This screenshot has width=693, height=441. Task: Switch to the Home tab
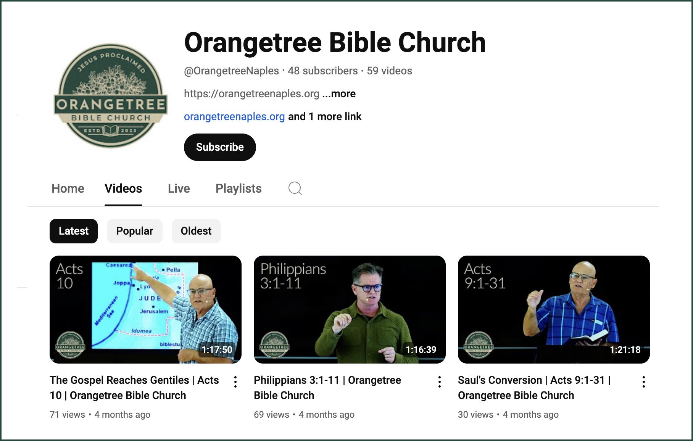tap(68, 188)
